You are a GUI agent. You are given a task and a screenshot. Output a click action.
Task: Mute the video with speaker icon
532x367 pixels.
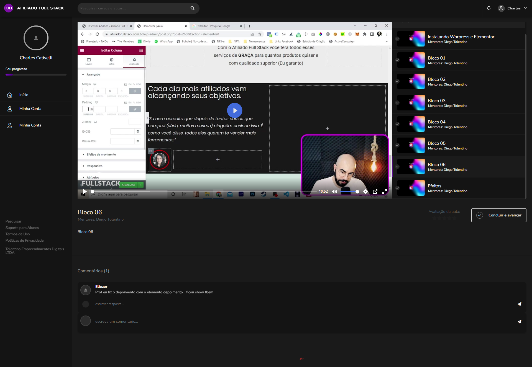point(334,192)
